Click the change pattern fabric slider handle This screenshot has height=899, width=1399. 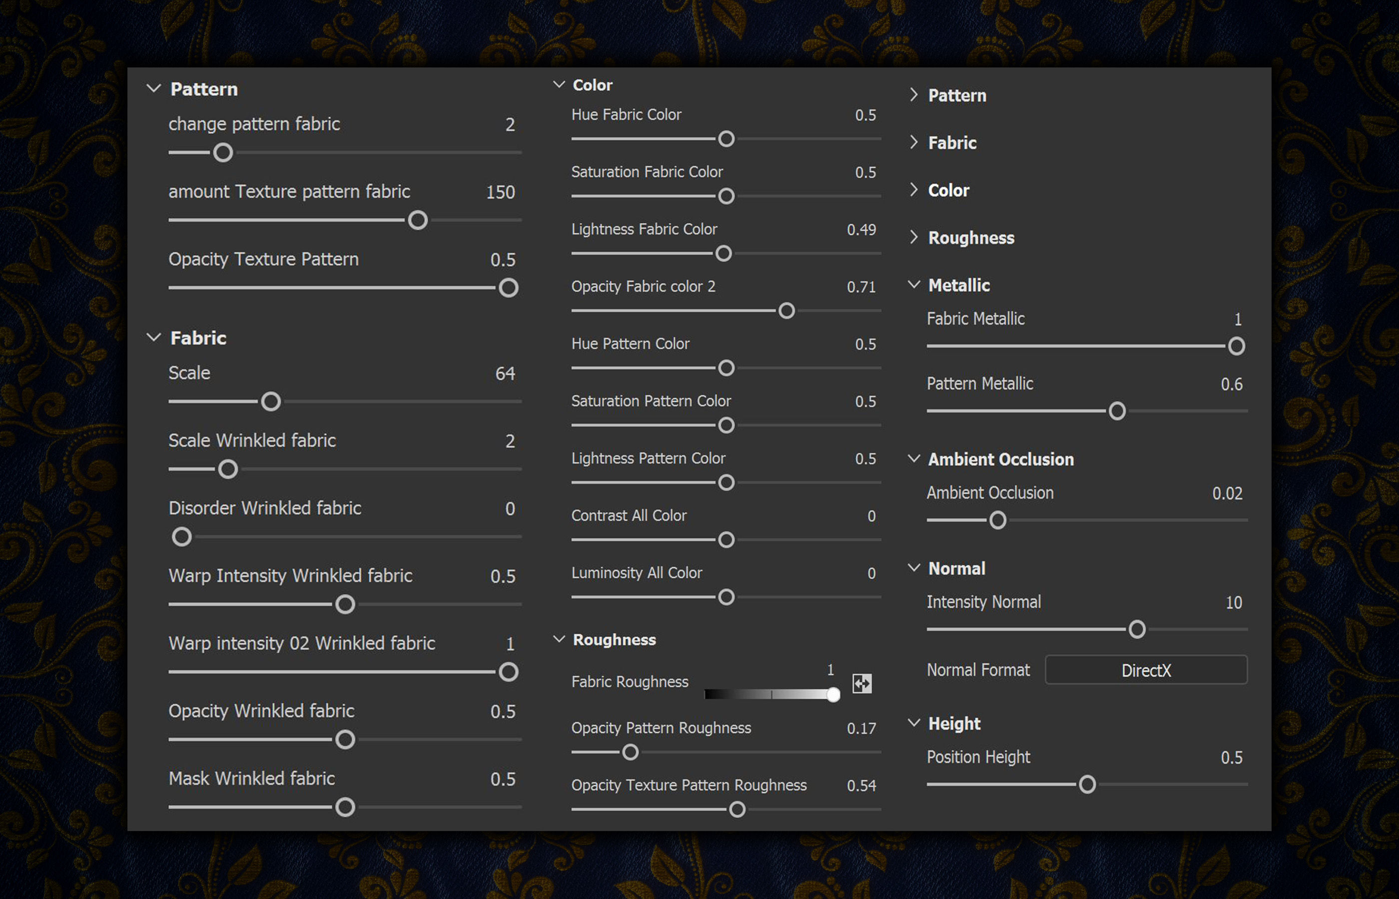222,153
